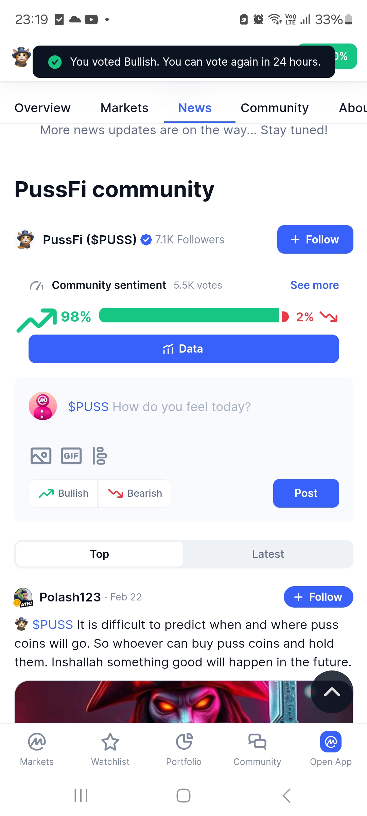Viewport: 367px width, 816px height.
Task: Click the green community sentiment bar
Action: pyautogui.click(x=189, y=315)
